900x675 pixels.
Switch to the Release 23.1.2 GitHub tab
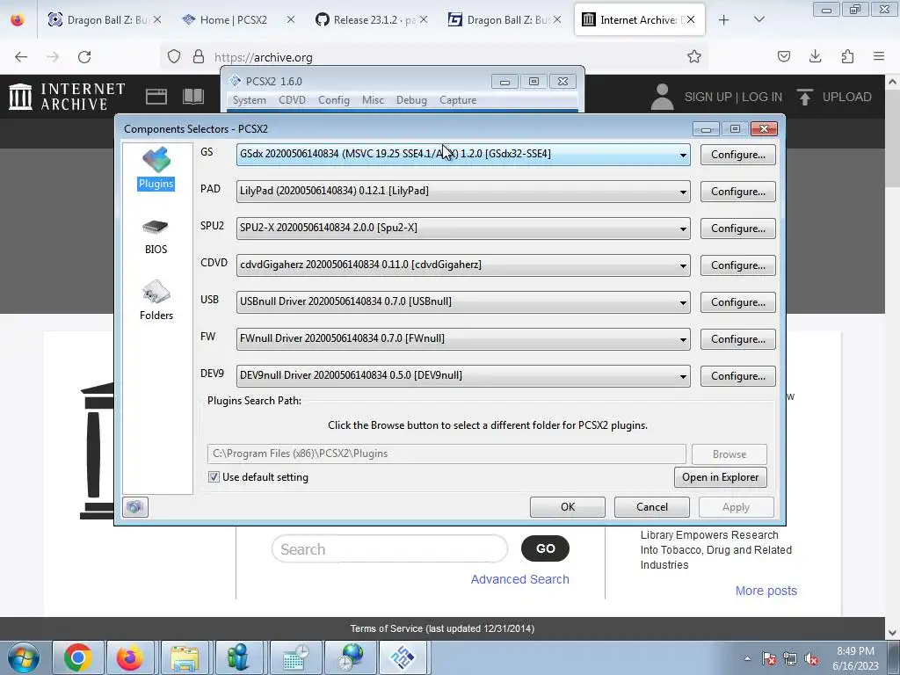click(370, 20)
